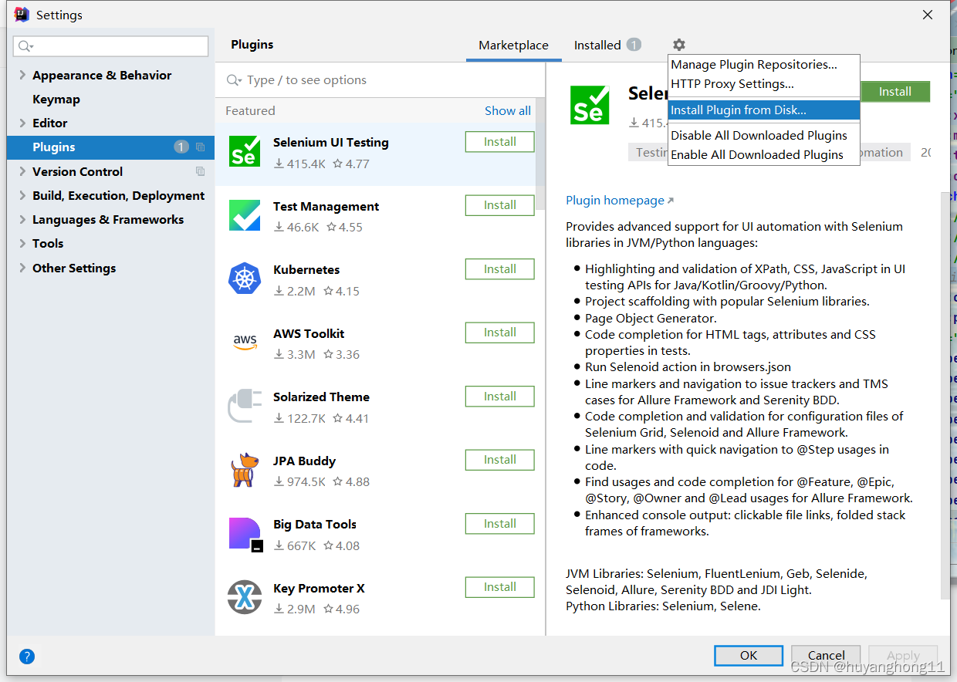957x682 pixels.
Task: Install the Big Data Tools plugin
Action: click(x=499, y=524)
